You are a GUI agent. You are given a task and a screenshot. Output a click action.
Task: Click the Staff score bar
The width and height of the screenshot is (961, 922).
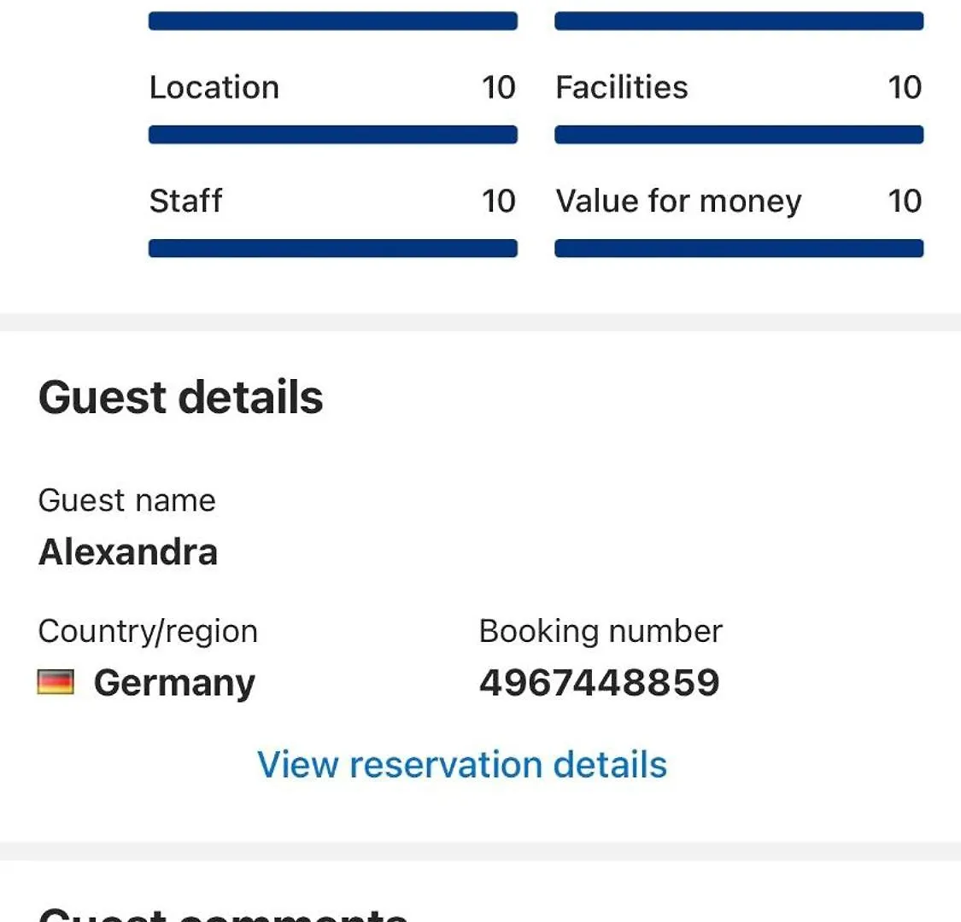click(333, 248)
